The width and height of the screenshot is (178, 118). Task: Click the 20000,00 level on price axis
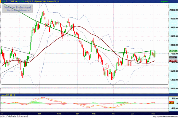click(172, 10)
